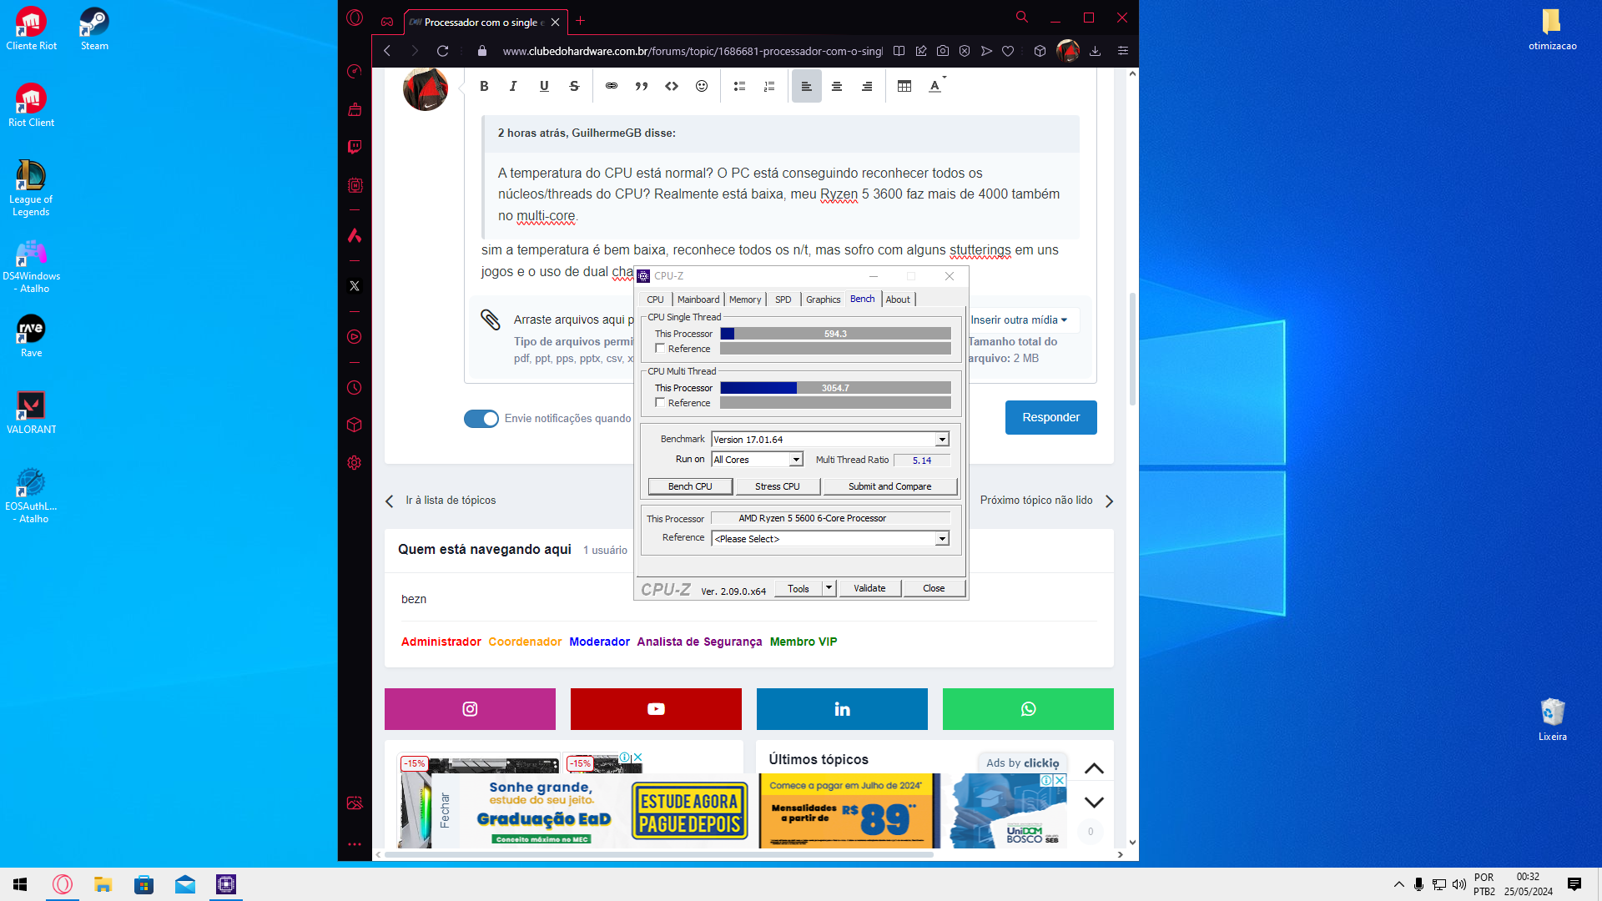This screenshot has width=1602, height=901.
Task: Click the browser address bar URL
Action: [x=693, y=51]
